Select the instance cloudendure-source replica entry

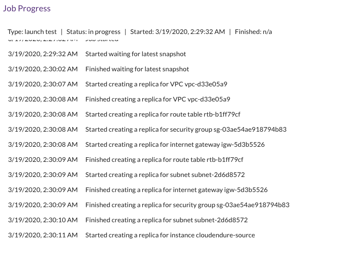[x=170, y=235]
